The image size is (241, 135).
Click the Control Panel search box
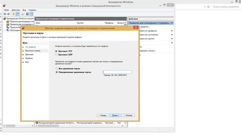[x=226, y=7]
